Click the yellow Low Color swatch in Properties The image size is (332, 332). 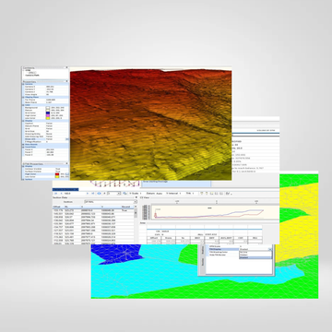48,118
